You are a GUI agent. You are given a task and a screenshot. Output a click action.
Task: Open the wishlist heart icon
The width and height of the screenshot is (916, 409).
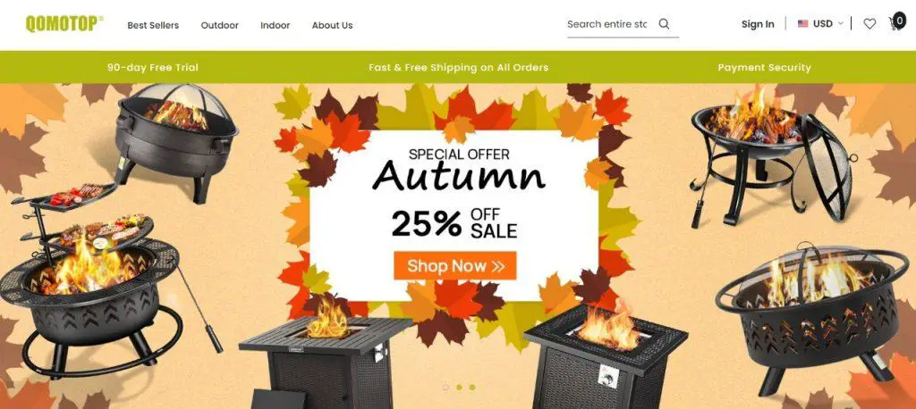(x=869, y=24)
